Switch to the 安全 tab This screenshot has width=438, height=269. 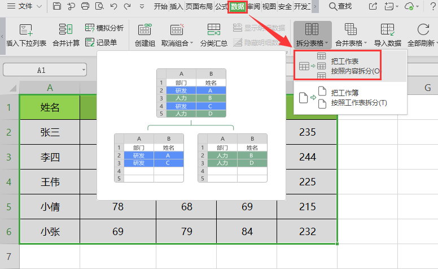pyautogui.click(x=285, y=6)
